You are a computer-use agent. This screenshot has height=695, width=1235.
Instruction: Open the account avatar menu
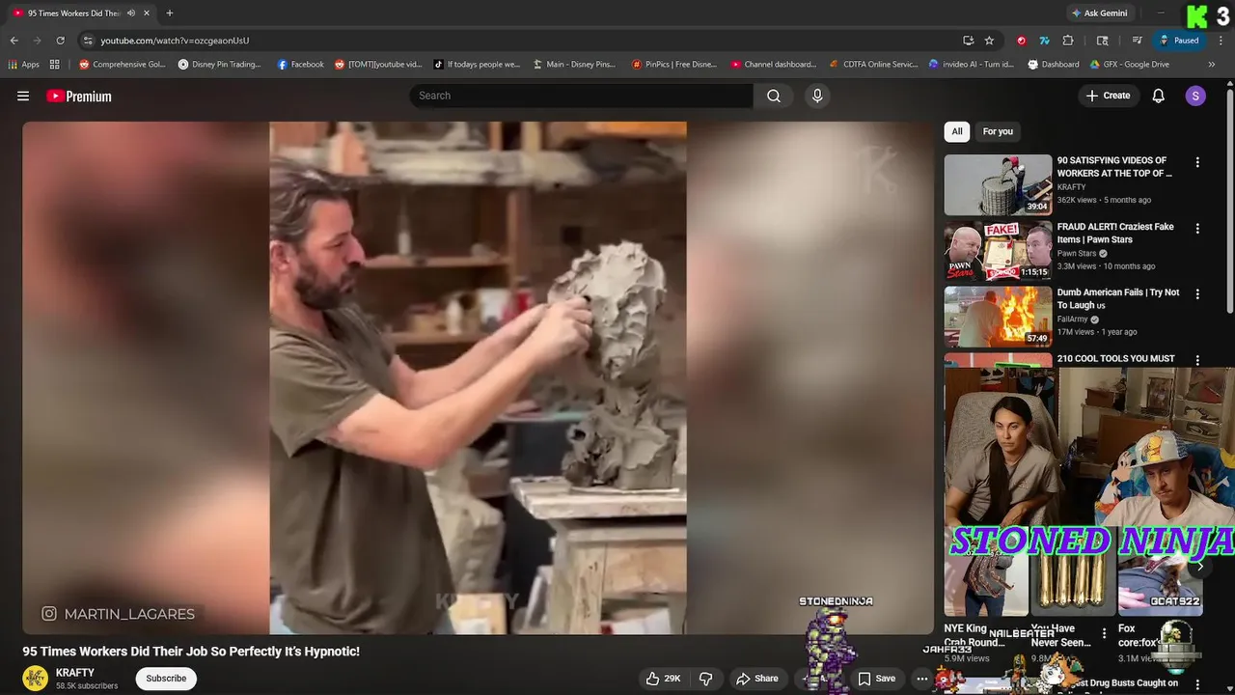[x=1195, y=96]
